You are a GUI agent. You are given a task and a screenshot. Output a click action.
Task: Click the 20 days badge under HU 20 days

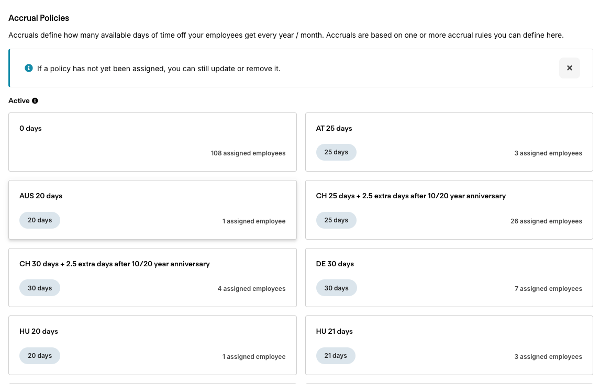tap(40, 356)
